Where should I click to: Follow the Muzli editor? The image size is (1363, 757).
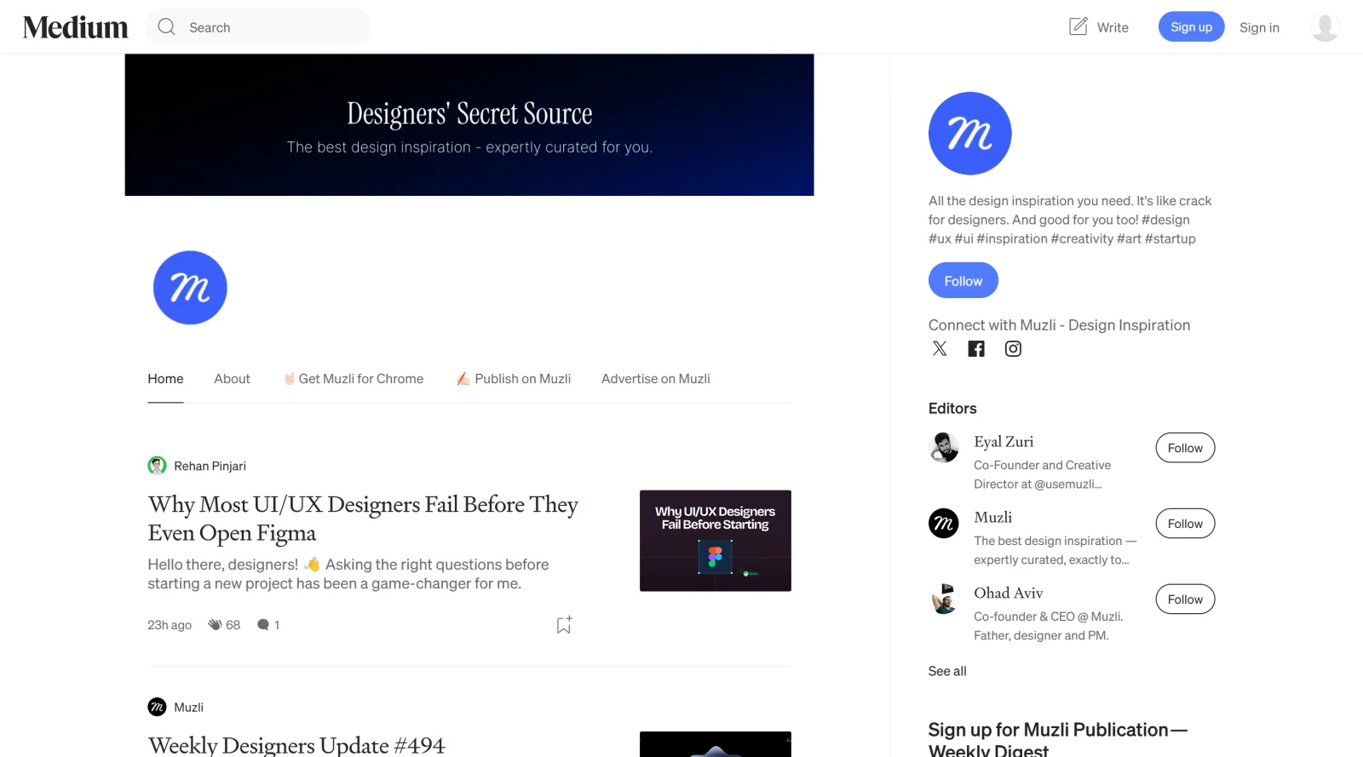point(1185,524)
